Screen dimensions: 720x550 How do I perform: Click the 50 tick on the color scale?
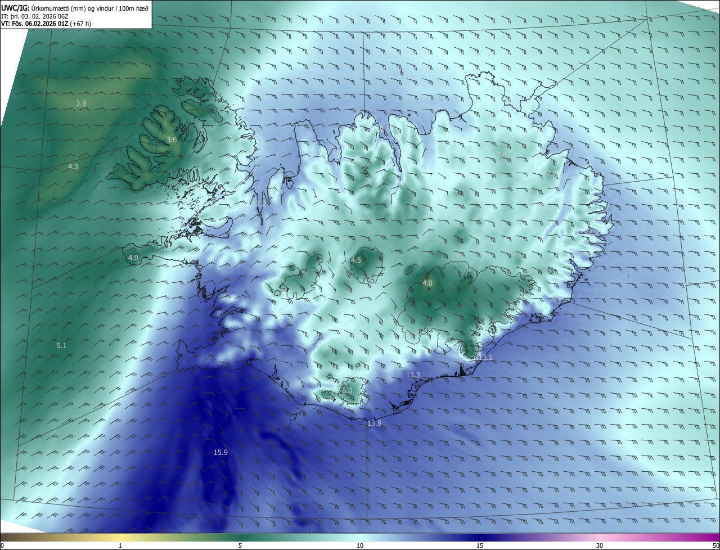(716, 546)
